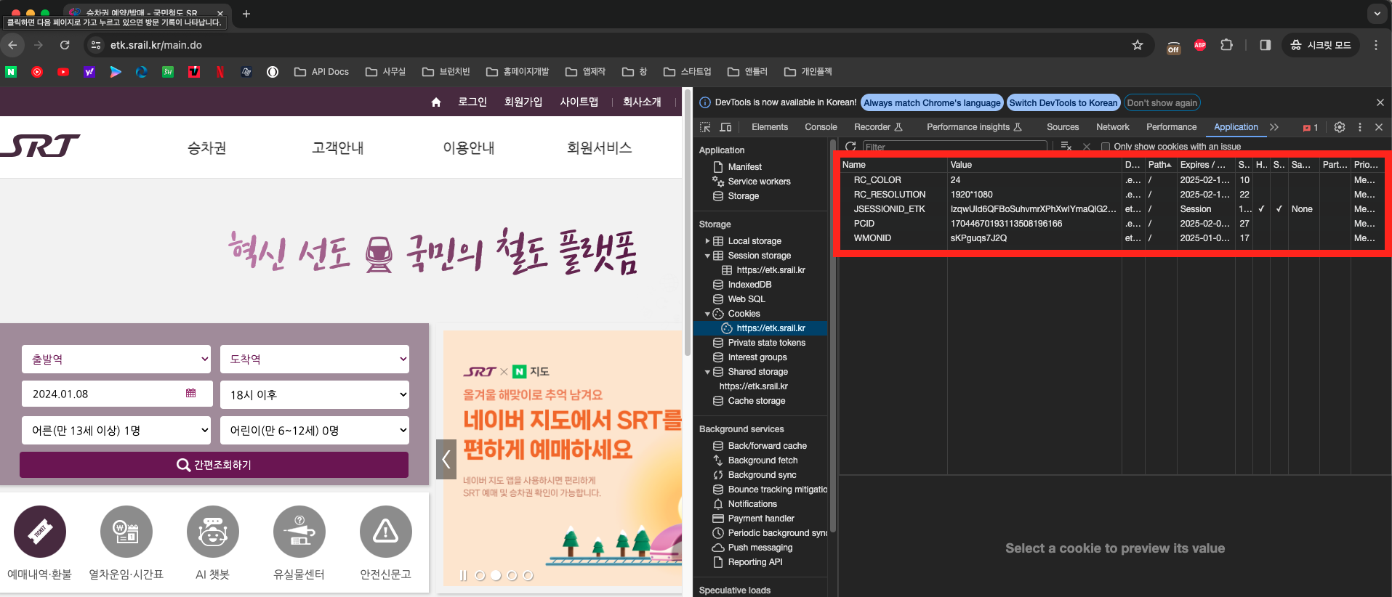The height and width of the screenshot is (597, 1392).
Task: Click Switch DevTools to Korean
Action: pos(1063,103)
